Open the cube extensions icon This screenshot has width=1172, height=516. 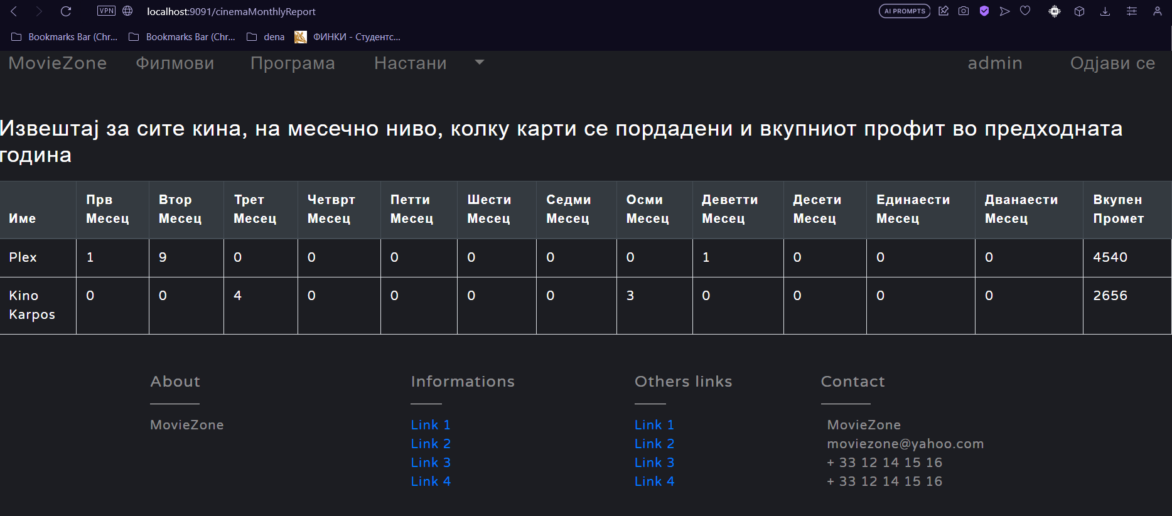tap(1080, 11)
